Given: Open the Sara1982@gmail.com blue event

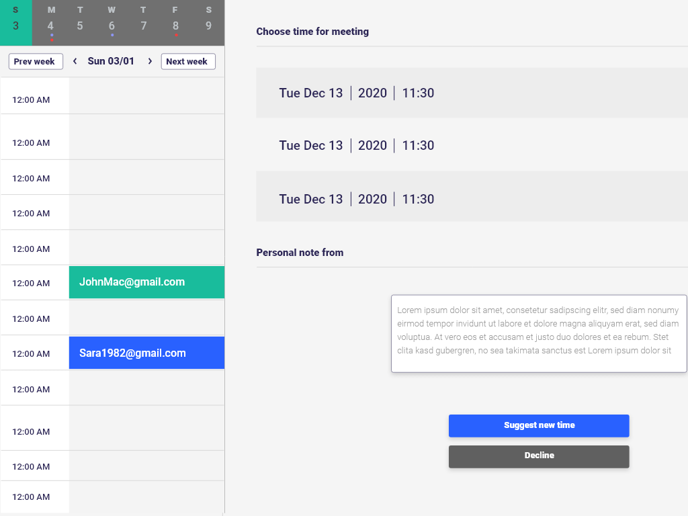Looking at the screenshot, I should pyautogui.click(x=146, y=353).
